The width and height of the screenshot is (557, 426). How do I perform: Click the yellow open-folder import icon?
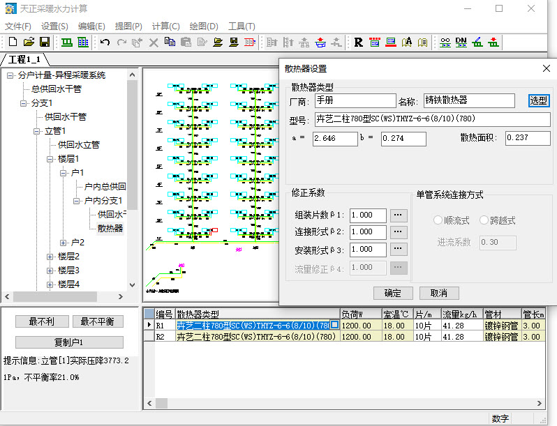pyautogui.click(x=218, y=43)
